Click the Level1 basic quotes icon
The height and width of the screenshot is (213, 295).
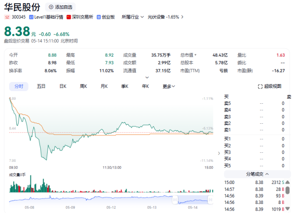tap(31, 17)
